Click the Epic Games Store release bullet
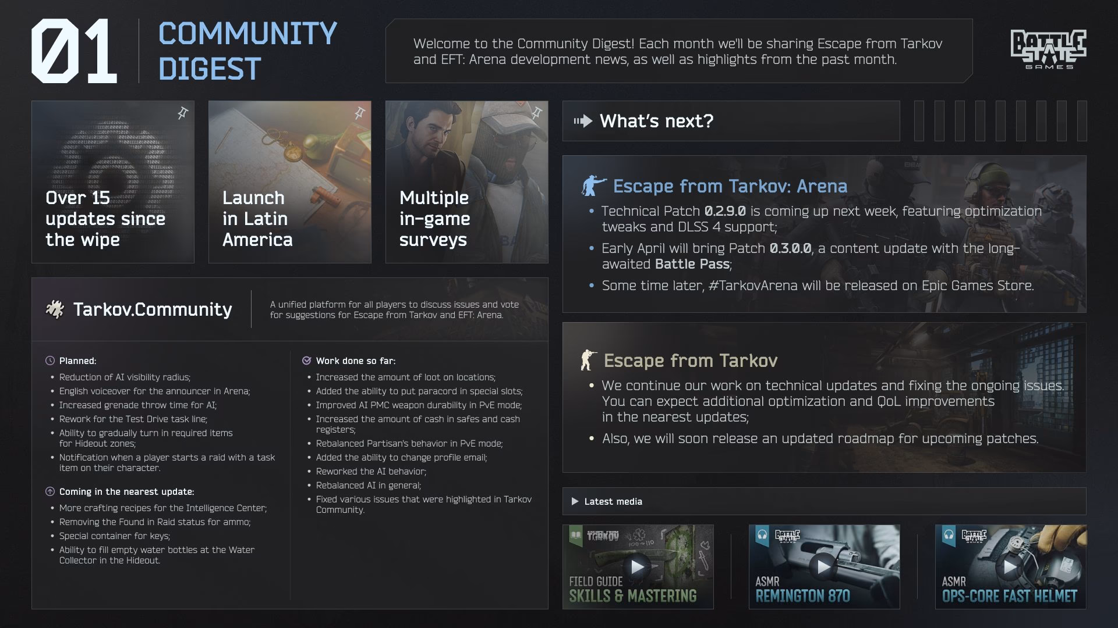This screenshot has width=1118, height=628. tap(818, 286)
